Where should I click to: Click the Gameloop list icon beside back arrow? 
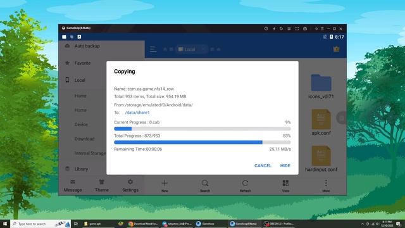(289, 28)
